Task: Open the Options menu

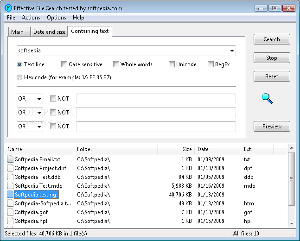Action: tap(57, 18)
